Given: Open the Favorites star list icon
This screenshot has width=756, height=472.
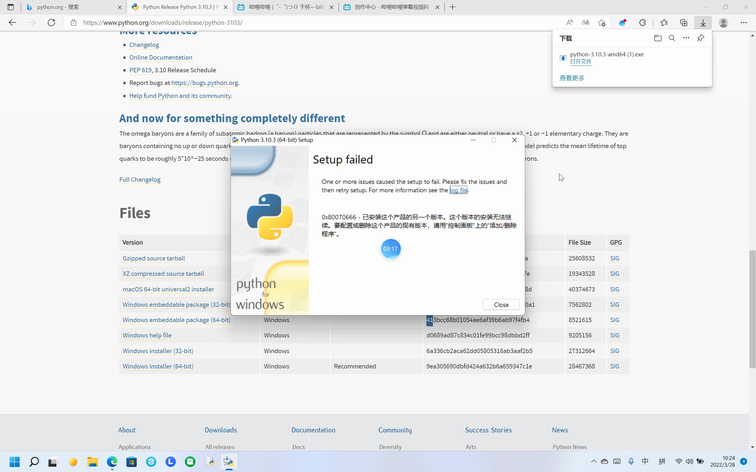Looking at the screenshot, I should point(664,23).
